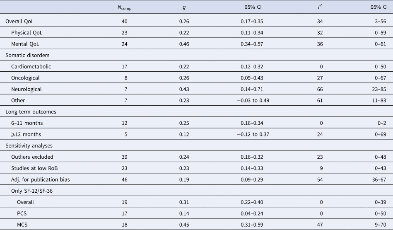This screenshot has height=230, width=393.
Task: Click the Oncological row label
Action: coord(28,77)
